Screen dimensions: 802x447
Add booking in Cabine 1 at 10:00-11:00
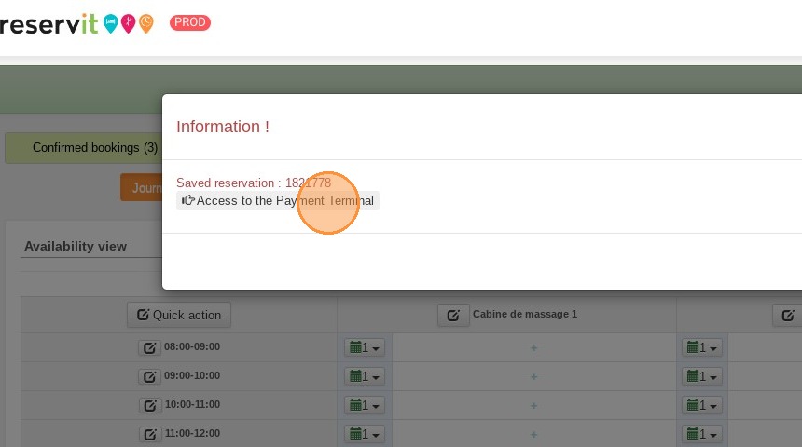click(x=534, y=406)
